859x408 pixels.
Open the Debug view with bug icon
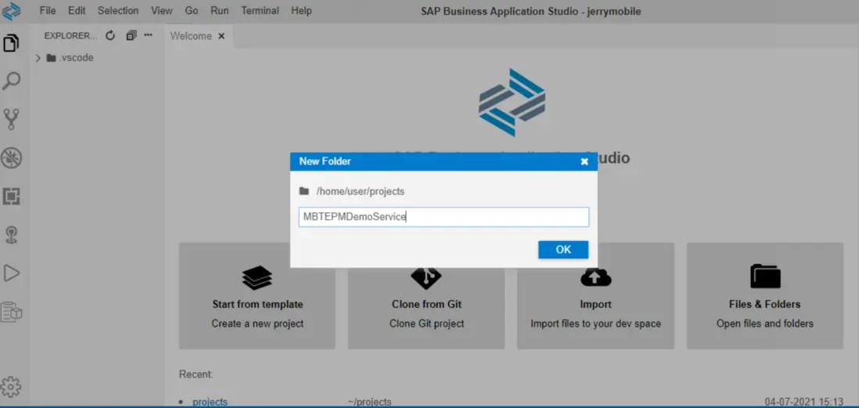point(12,158)
